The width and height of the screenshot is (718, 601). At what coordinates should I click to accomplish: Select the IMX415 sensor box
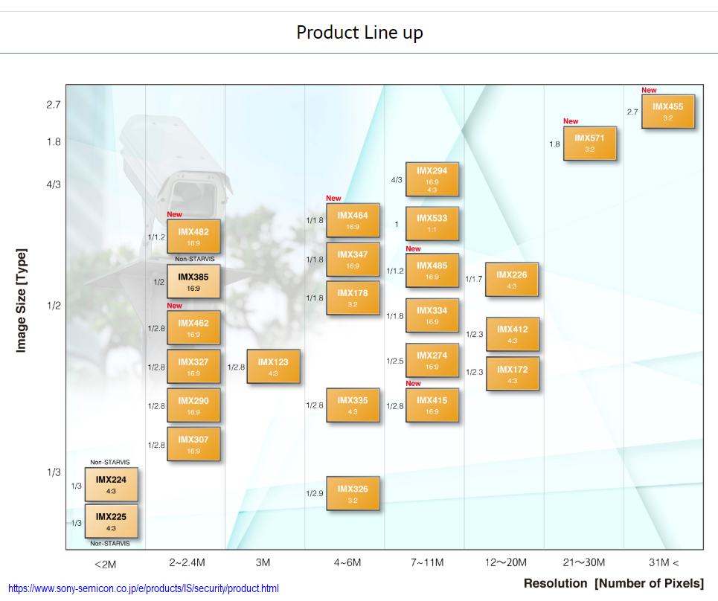pos(432,405)
